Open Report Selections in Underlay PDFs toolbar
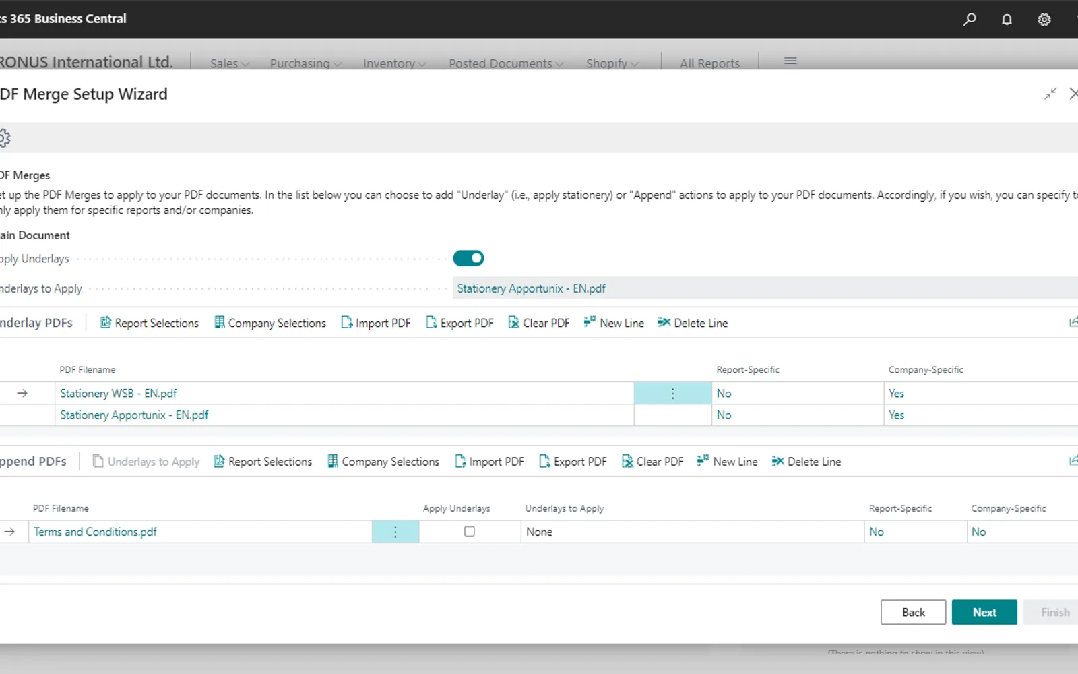 [x=150, y=323]
